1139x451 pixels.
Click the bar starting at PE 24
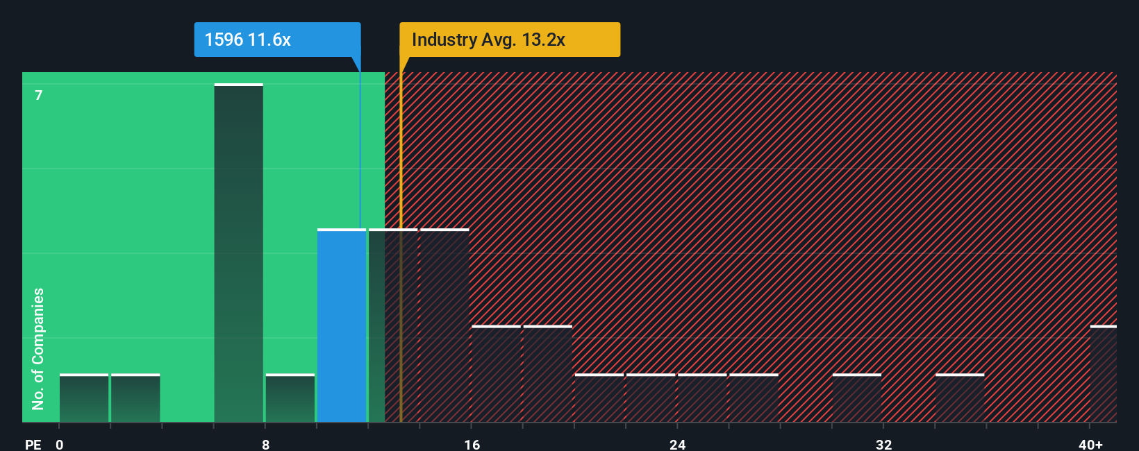702,398
